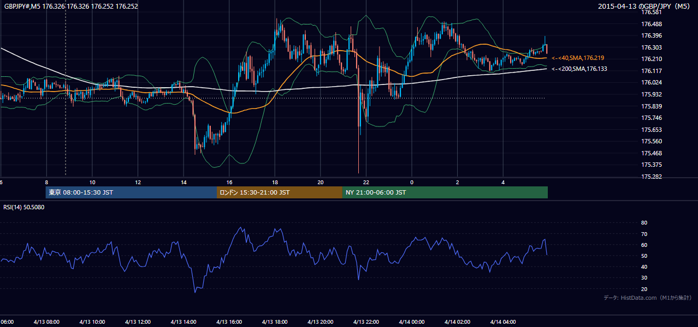The width and height of the screenshot is (698, 327).
Task: Click the orange 40 SMA 176.219 label
Action: [578, 58]
